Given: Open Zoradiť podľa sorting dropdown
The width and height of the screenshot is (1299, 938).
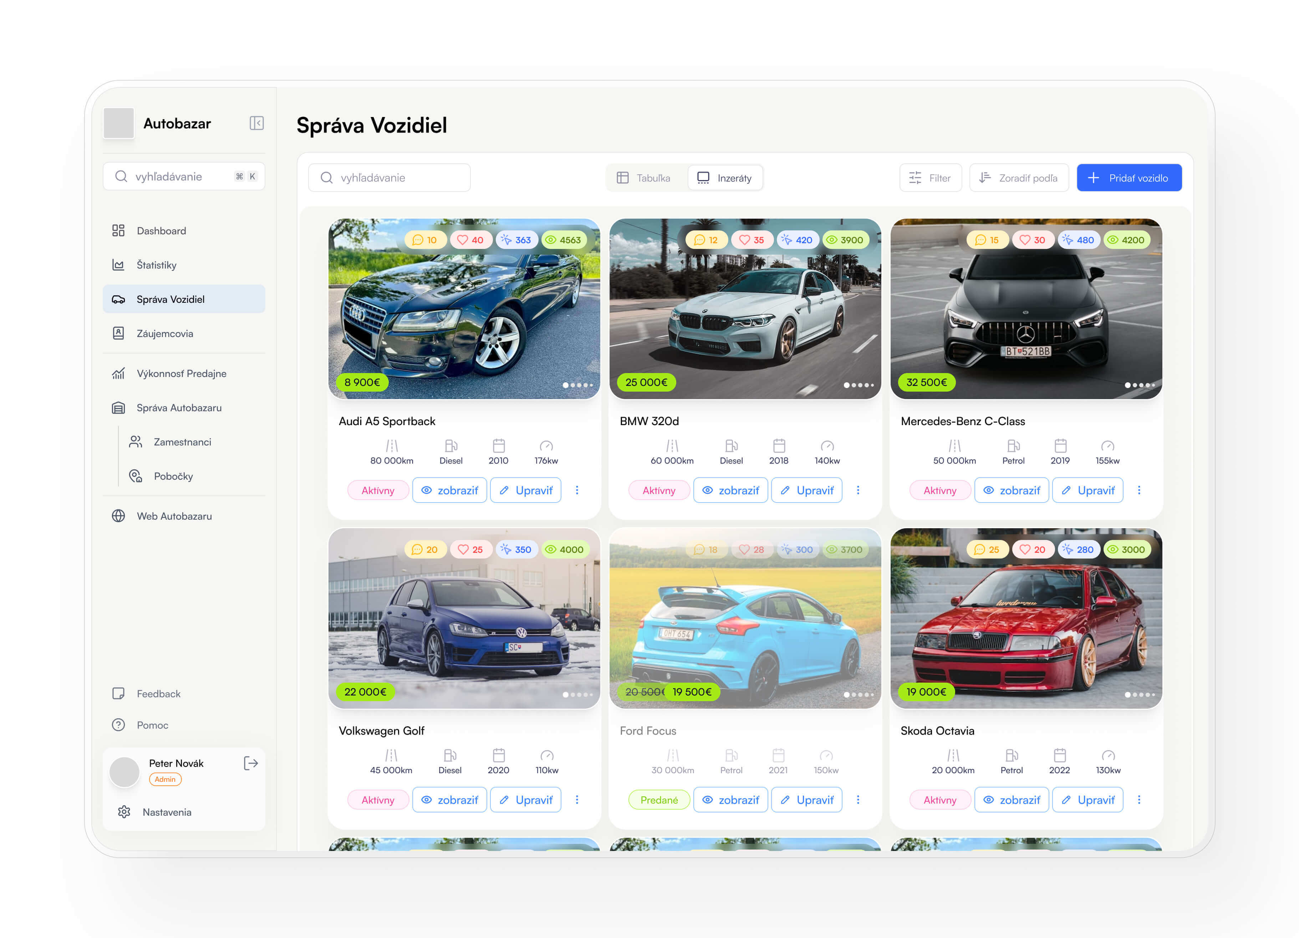Looking at the screenshot, I should click(1018, 178).
